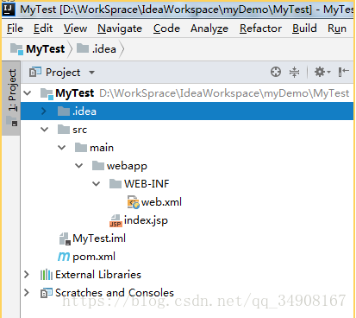Click the JSP icon of index.jsp
356x318 pixels.
tap(116, 220)
